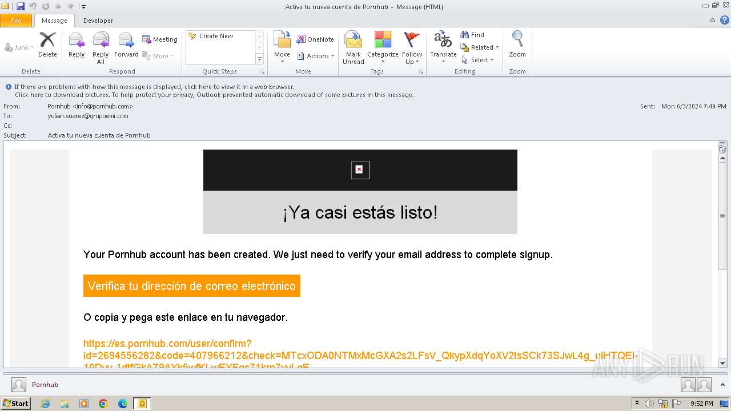
Task: Open the Move to folder menu
Action: click(x=282, y=47)
